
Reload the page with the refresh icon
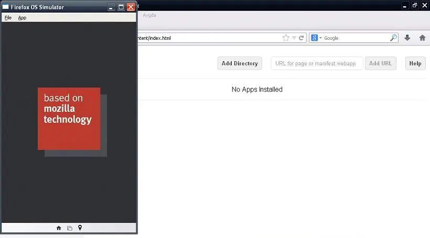pos(301,38)
